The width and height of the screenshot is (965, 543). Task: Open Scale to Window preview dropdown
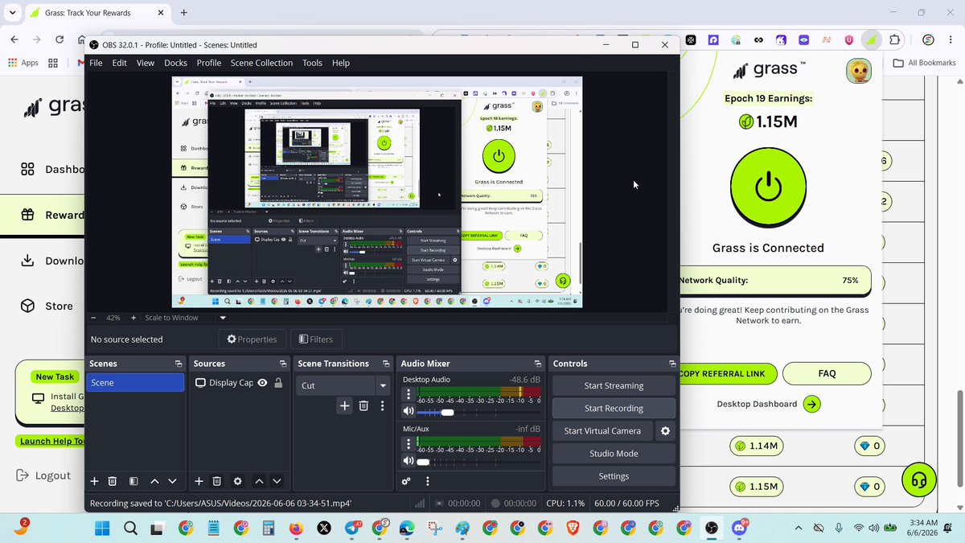[x=187, y=318]
